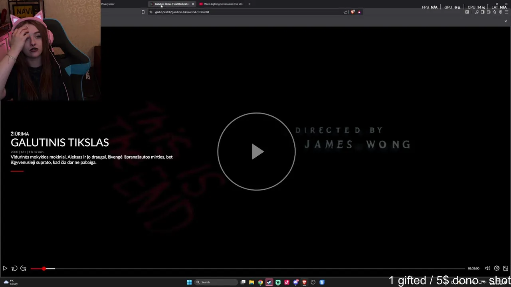Screen dimensions: 511x287
Task: Open the green app taskbar icon
Action: coord(278,282)
